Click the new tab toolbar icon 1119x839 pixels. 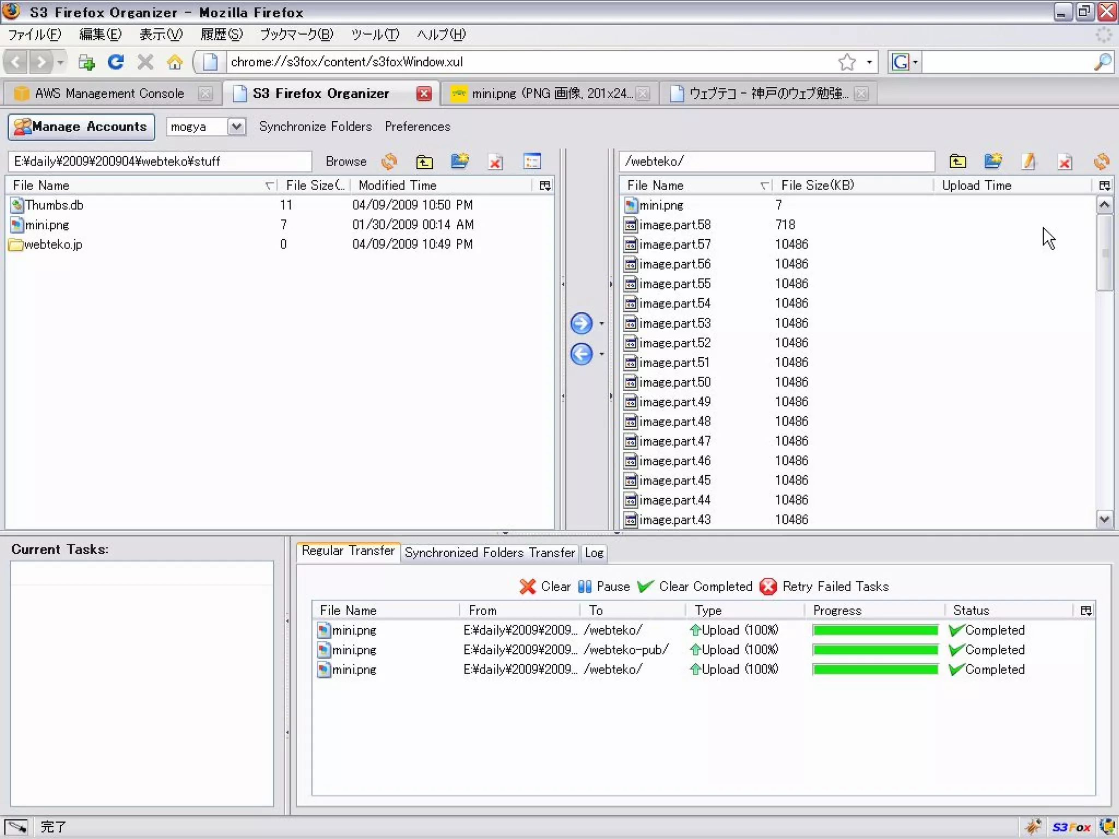tap(86, 62)
